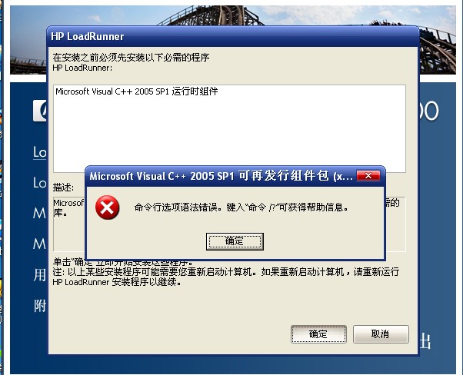Click the Visual C++ error dialog title bar
Viewport: 463px width, 375px height.
(222, 176)
